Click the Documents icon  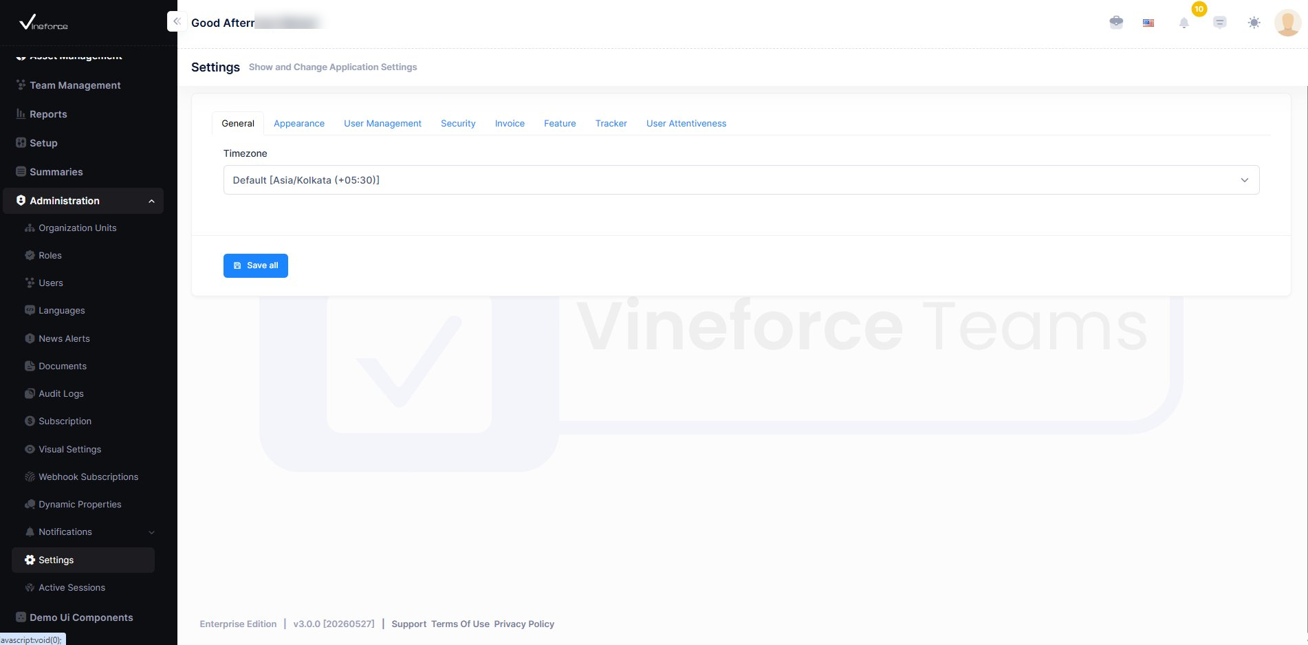(x=30, y=367)
